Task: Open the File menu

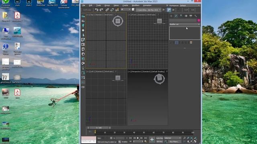Action: click(84, 5)
